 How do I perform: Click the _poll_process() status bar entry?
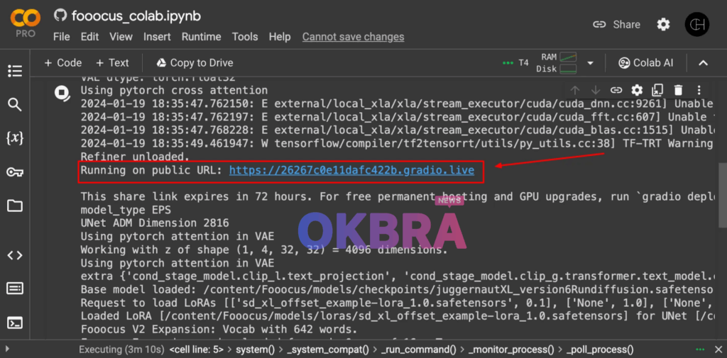(600, 349)
